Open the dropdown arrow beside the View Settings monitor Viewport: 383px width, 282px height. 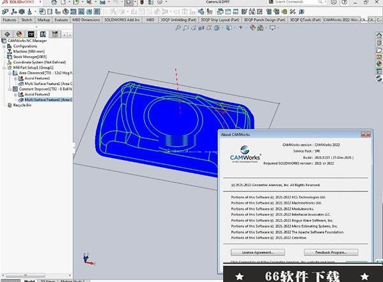[x=278, y=28]
